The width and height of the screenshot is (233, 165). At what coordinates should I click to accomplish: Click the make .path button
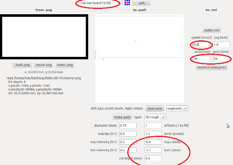[x=122, y=117]
